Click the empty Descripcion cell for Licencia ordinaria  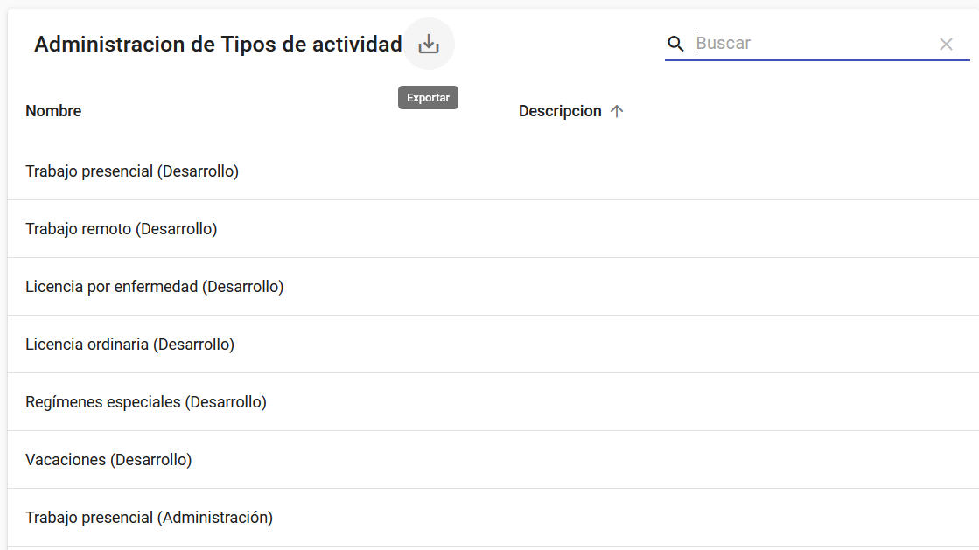[x=700, y=345]
